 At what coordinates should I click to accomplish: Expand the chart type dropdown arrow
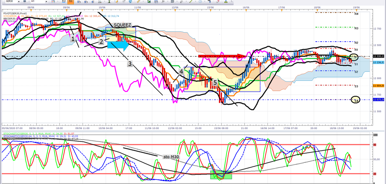58,2
